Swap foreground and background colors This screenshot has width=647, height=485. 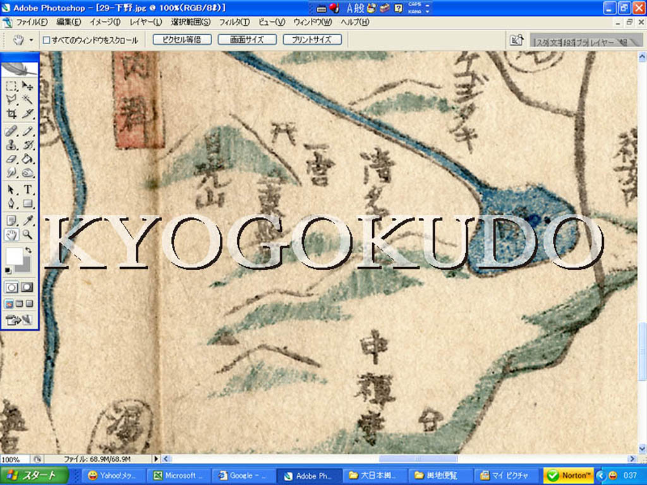(28, 250)
